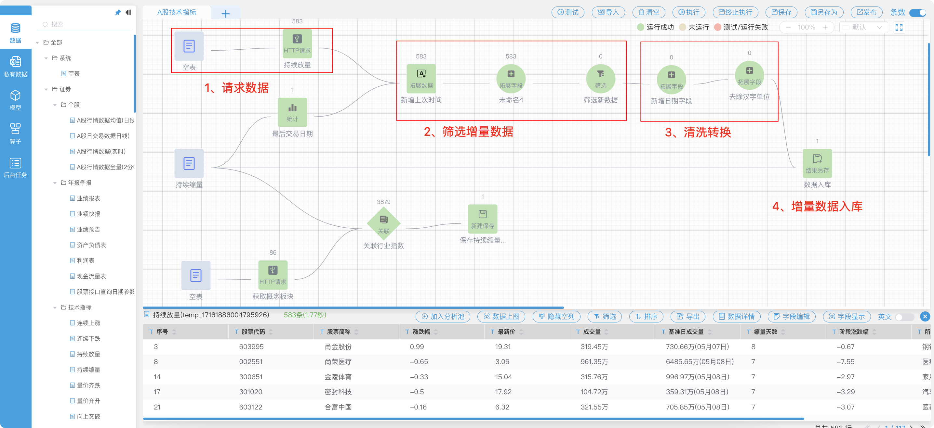This screenshot has height=428, width=934.
Task: Select the 结果另存 node icon
Action: (817, 163)
